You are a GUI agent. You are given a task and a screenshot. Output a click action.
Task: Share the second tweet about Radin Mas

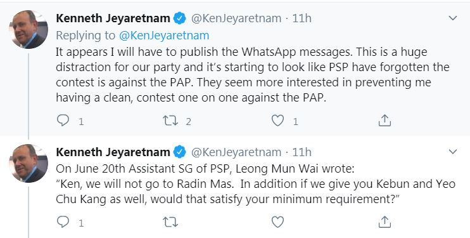point(384,221)
